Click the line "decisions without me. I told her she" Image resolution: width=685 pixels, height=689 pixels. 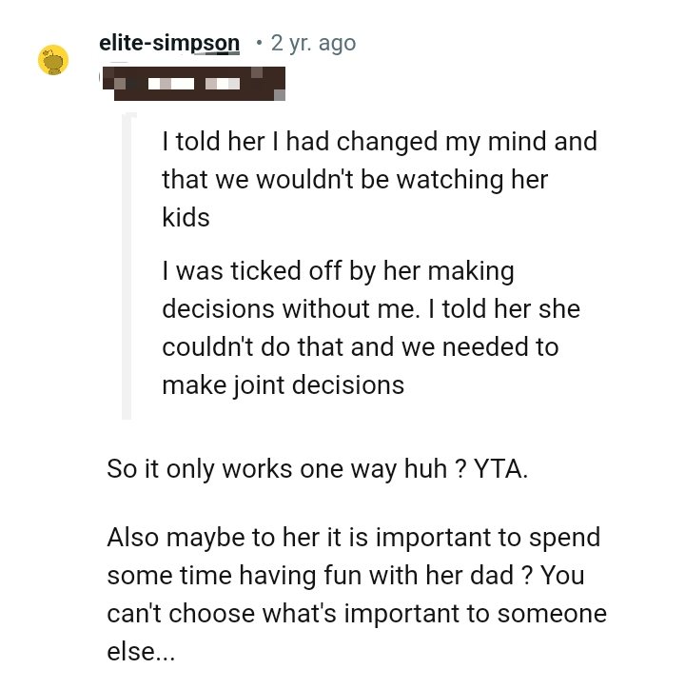point(370,309)
